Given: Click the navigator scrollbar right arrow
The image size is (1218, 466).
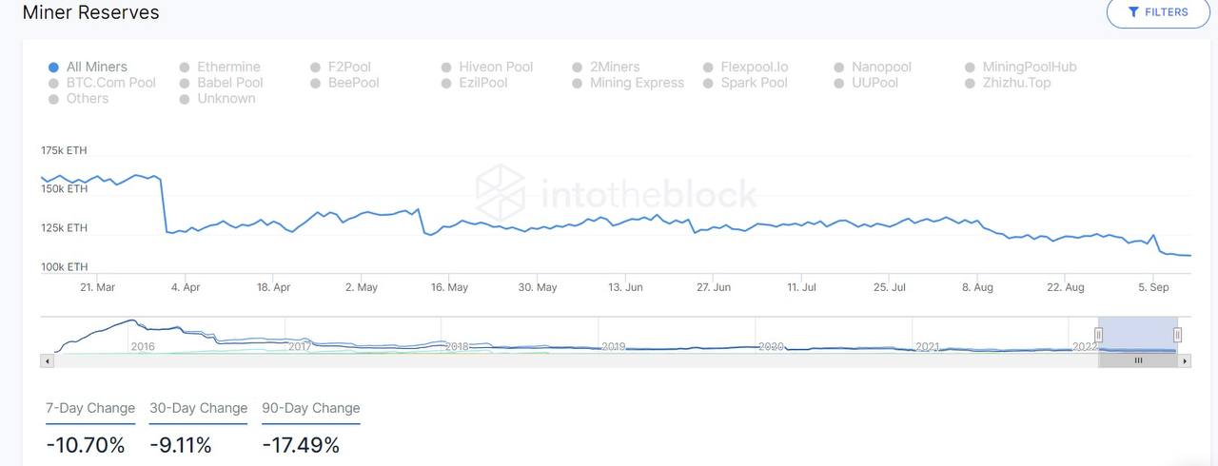Looking at the screenshot, I should pos(1184,361).
